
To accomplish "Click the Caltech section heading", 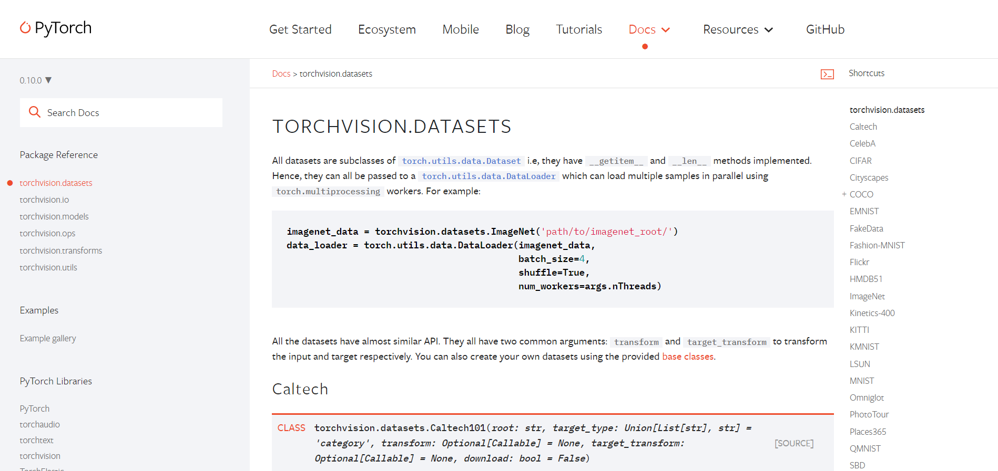I will tap(300, 389).
